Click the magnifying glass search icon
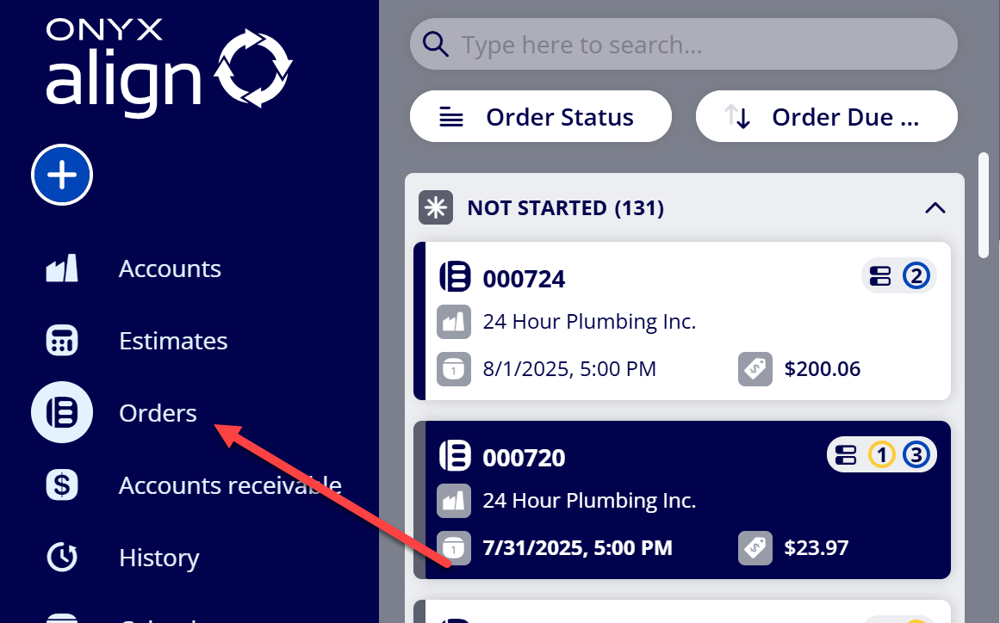This screenshot has height=623, width=1000. 436,45
